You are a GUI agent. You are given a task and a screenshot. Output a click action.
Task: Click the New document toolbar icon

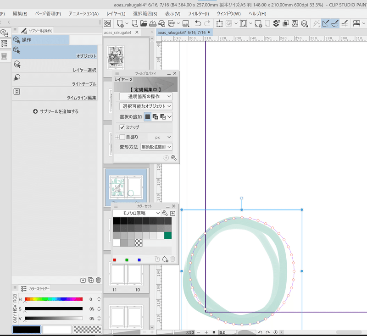[120, 23]
